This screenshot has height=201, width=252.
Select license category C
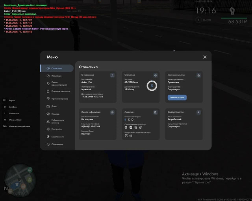tap(129, 120)
